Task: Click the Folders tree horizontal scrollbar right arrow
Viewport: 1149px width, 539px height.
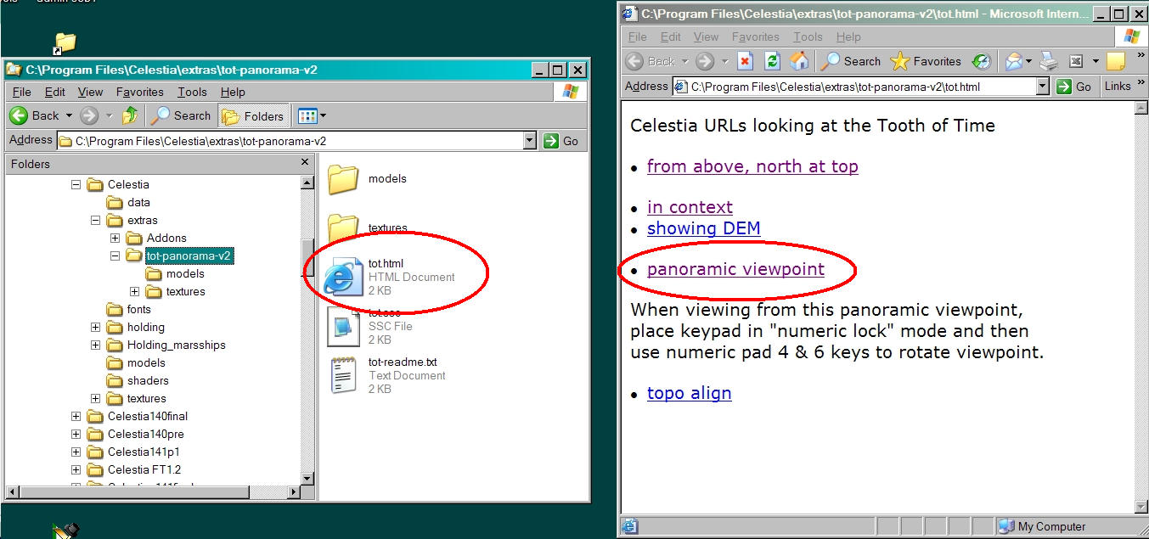Action: (295, 491)
